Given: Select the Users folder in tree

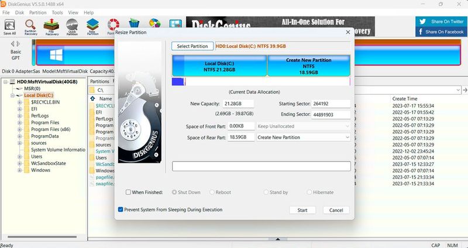Looking at the screenshot, I should [x=36, y=157].
